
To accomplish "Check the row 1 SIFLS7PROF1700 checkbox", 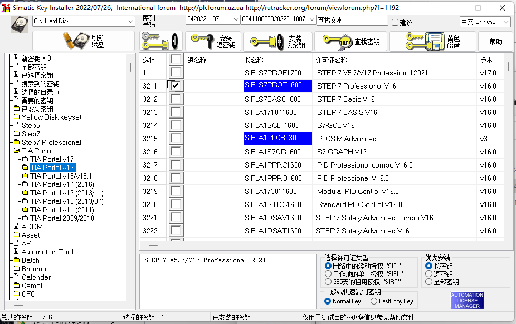I will tap(176, 73).
